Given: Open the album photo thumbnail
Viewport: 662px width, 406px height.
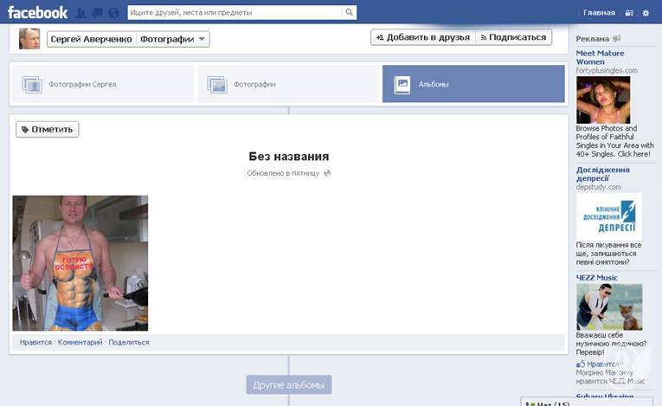Looking at the screenshot, I should tap(80, 263).
